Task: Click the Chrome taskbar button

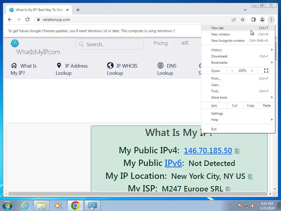Action: [x=75, y=206]
